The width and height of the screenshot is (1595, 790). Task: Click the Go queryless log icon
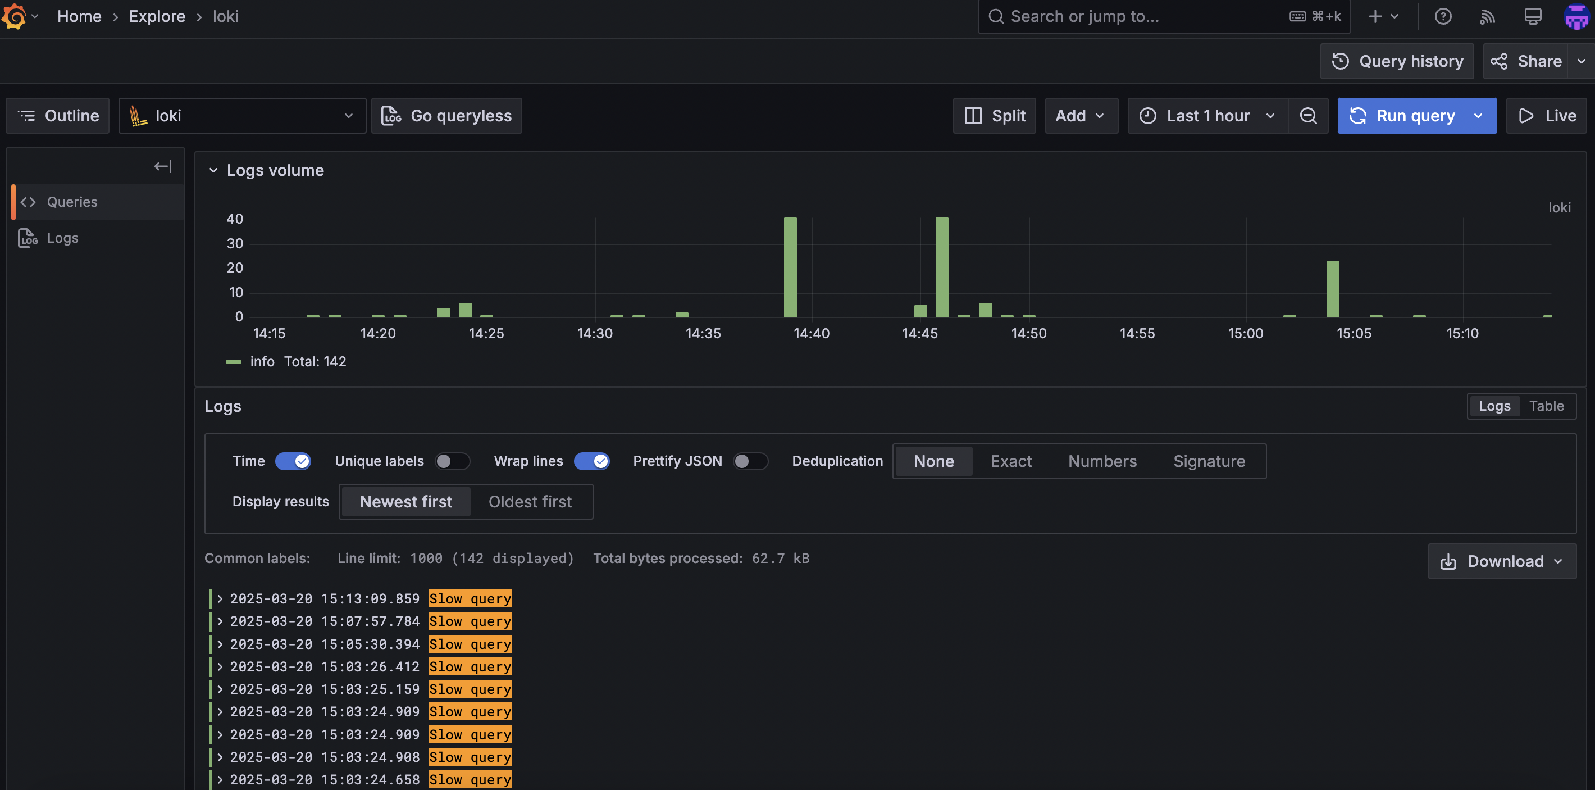click(x=391, y=116)
